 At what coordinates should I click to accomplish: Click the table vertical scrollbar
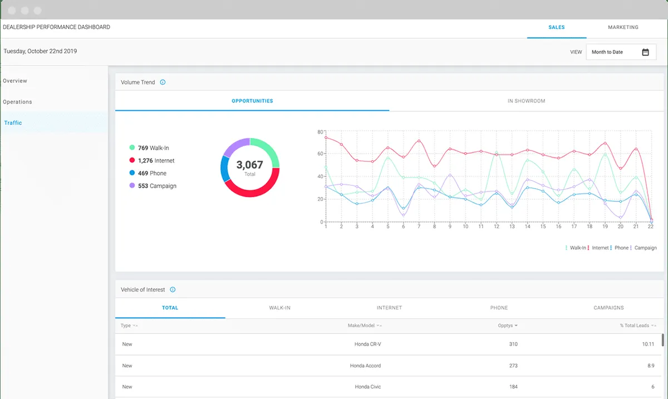click(x=662, y=340)
